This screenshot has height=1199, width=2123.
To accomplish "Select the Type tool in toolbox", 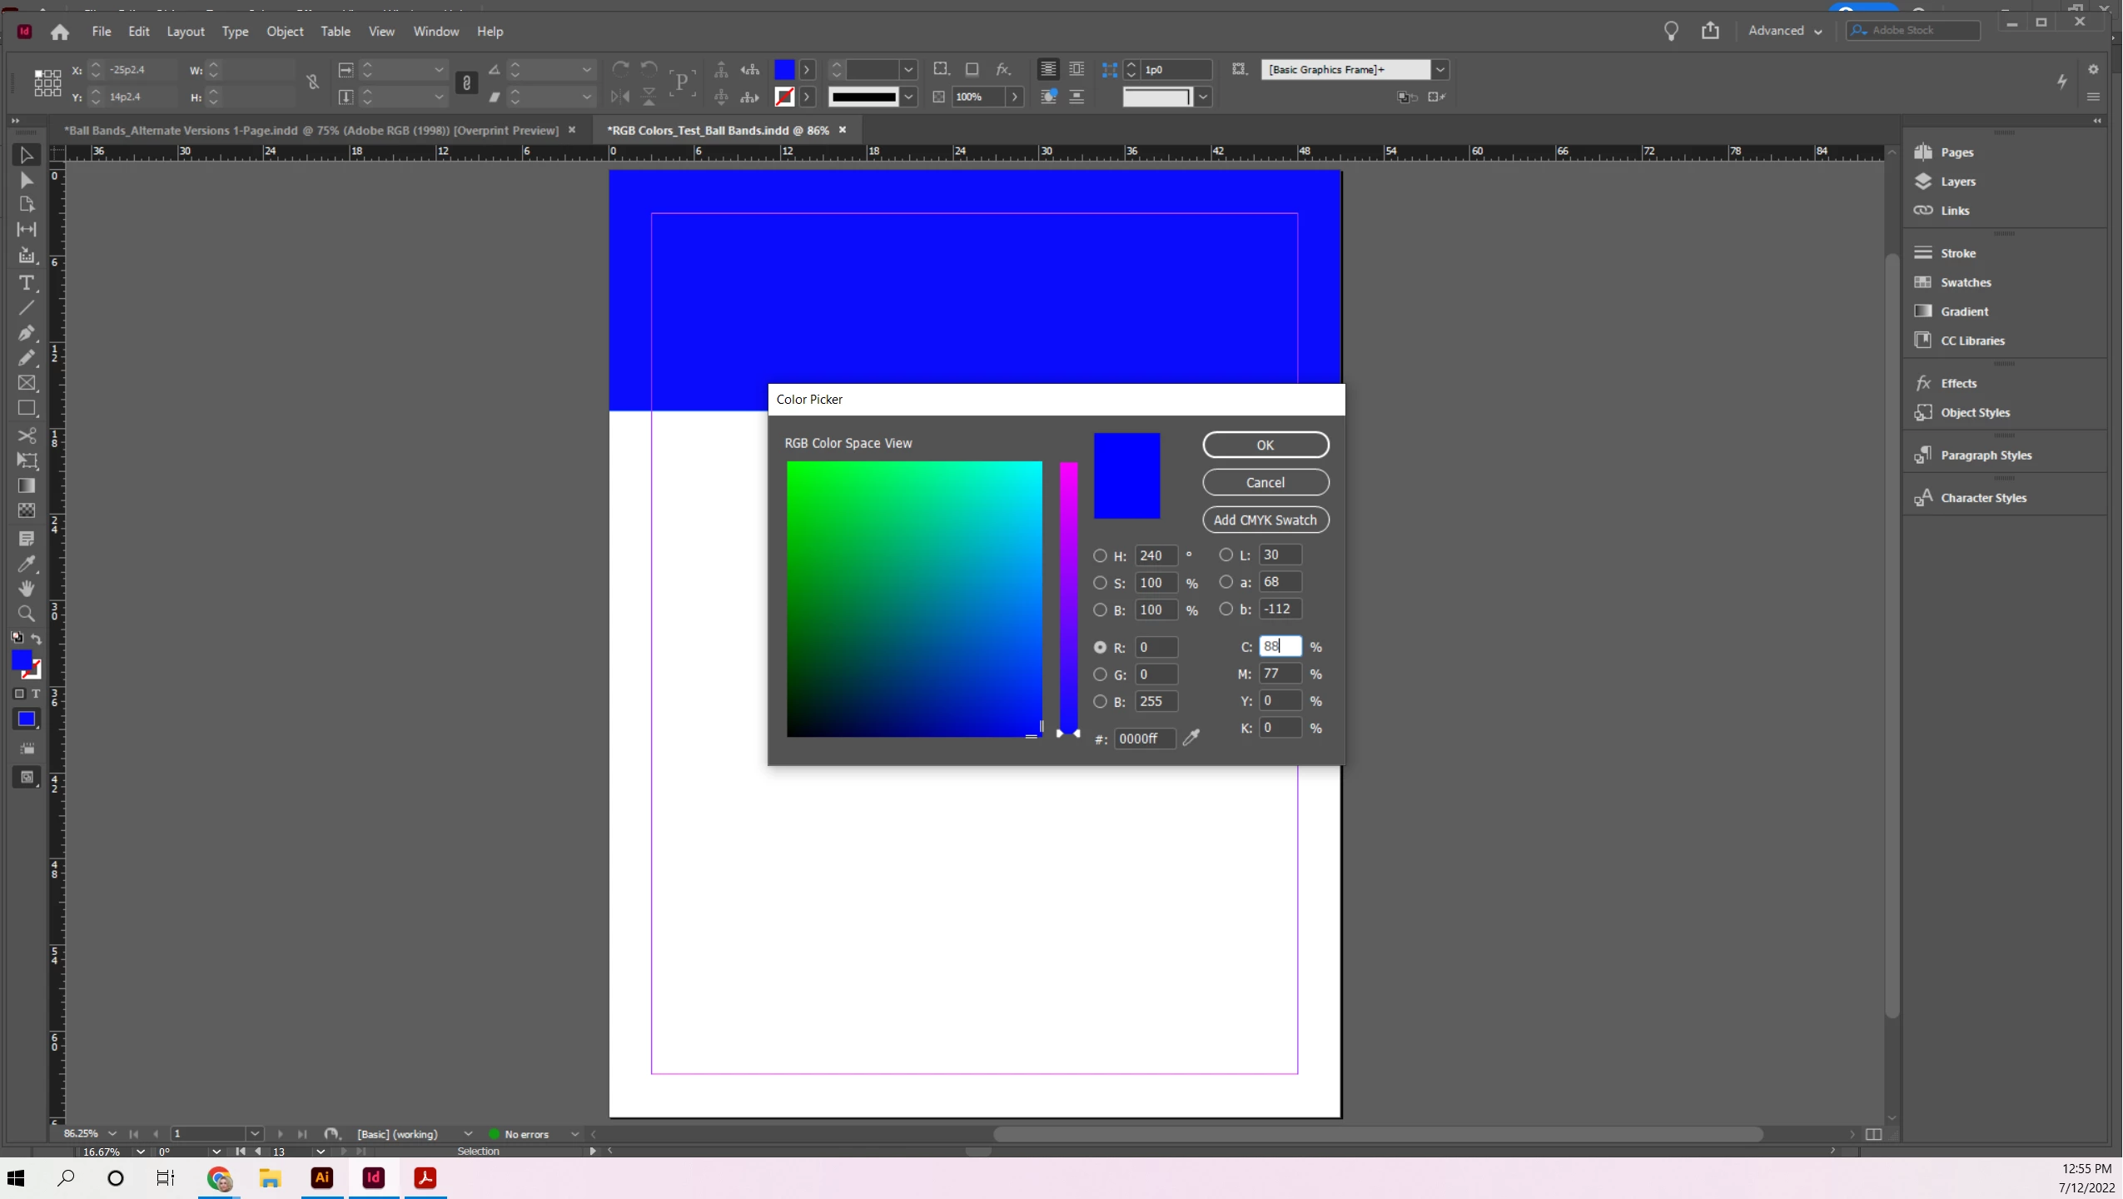I will (26, 284).
